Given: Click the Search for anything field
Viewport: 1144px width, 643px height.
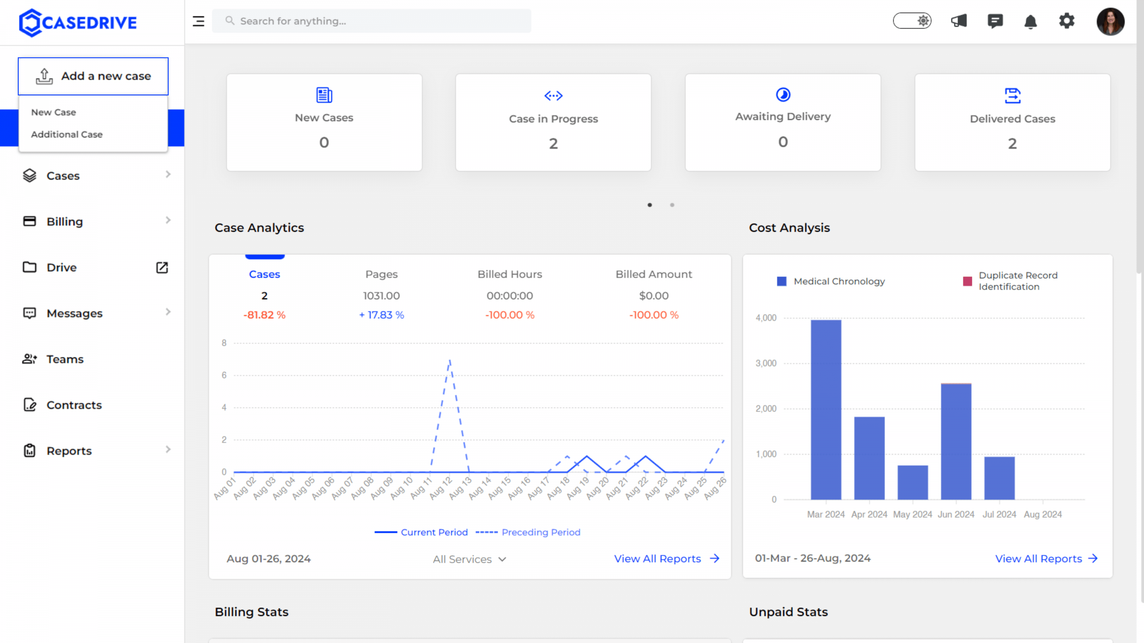Looking at the screenshot, I should (x=372, y=21).
